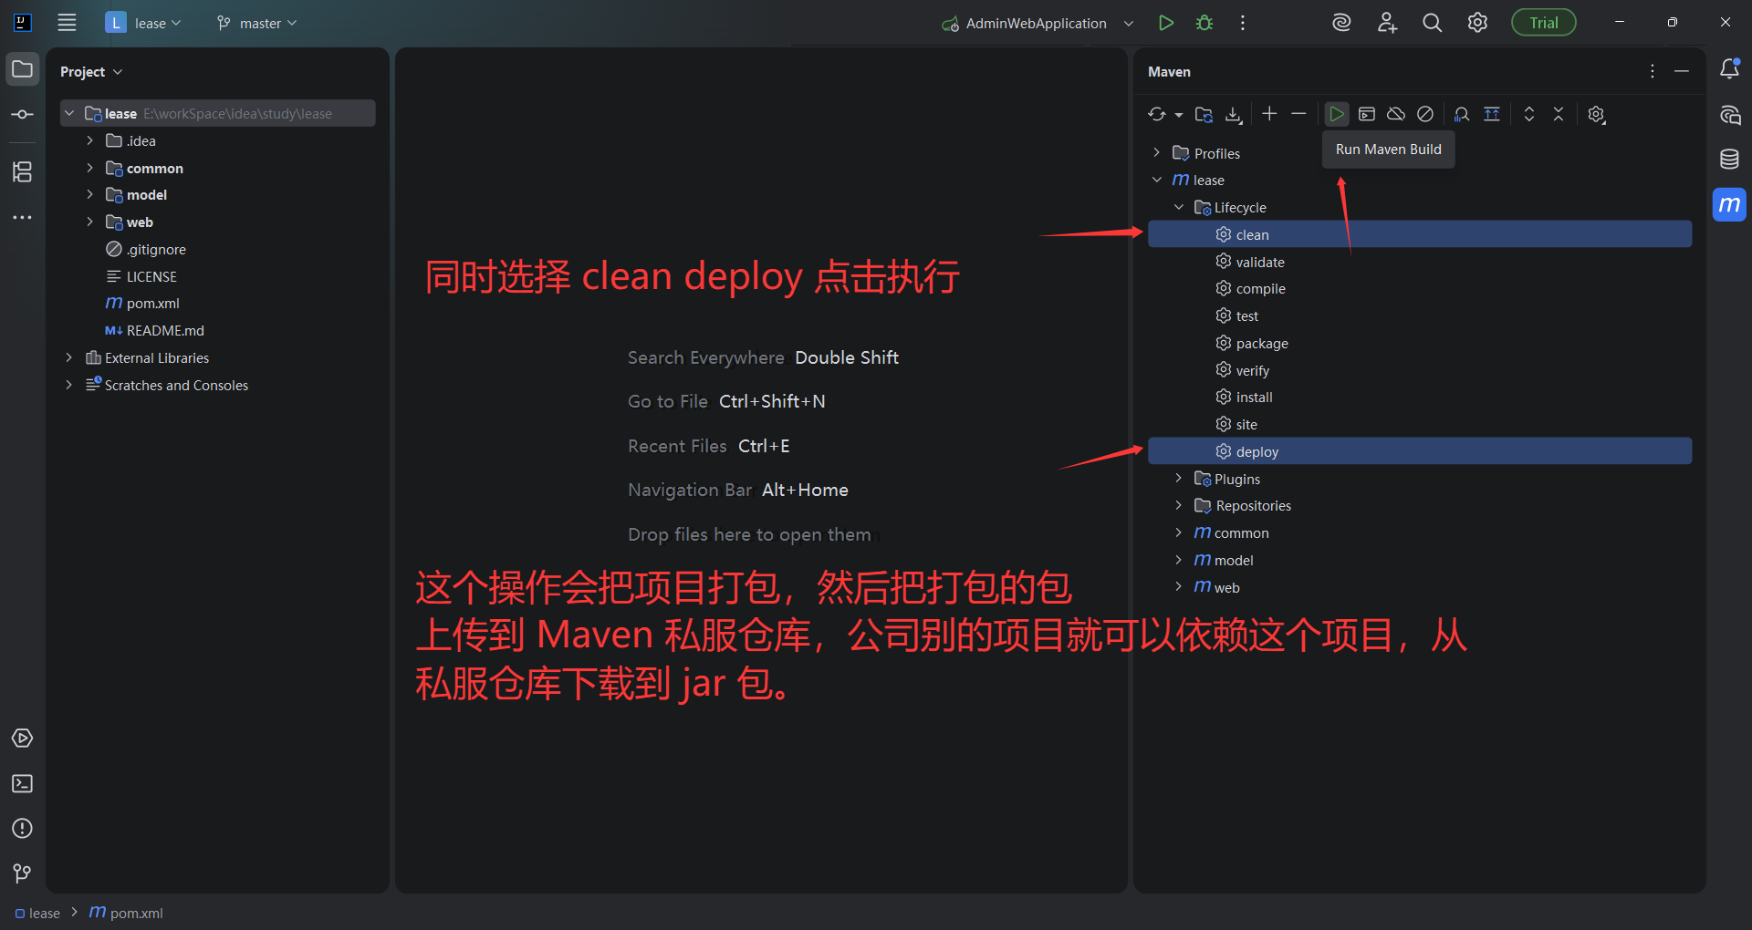Select the install lifecycle goal

1419,397
